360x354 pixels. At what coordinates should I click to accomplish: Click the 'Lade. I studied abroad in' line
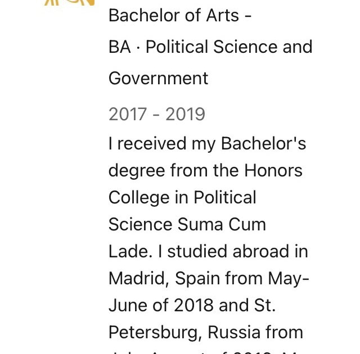208,252
